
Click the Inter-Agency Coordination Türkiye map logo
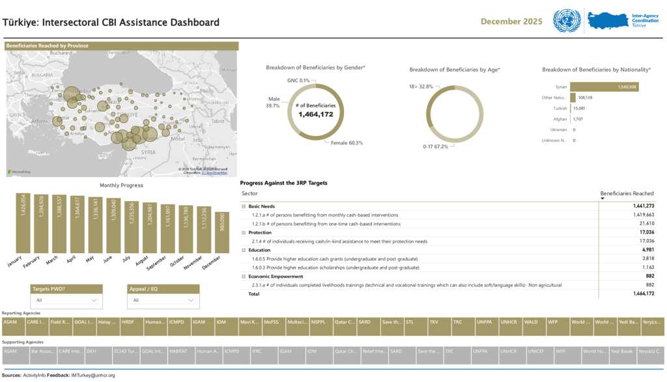pos(608,21)
